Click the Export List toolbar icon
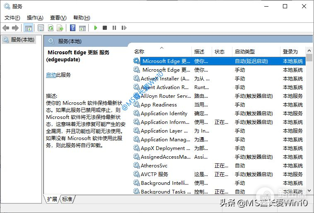 [60, 28]
